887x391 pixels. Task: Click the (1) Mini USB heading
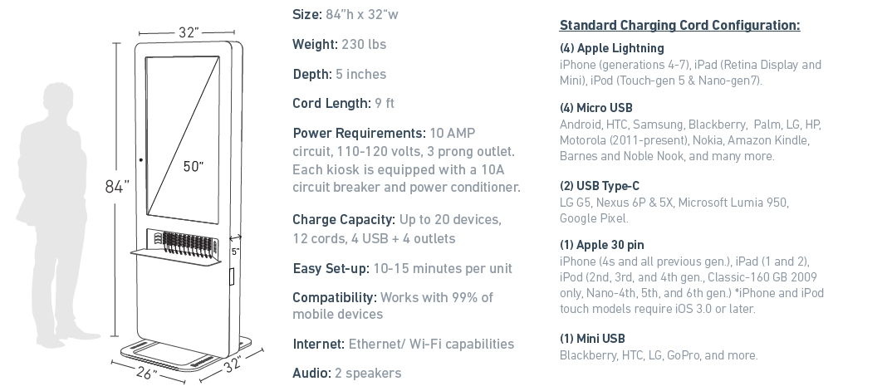click(592, 339)
